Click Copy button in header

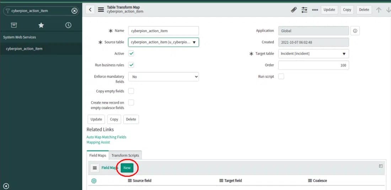(x=347, y=10)
